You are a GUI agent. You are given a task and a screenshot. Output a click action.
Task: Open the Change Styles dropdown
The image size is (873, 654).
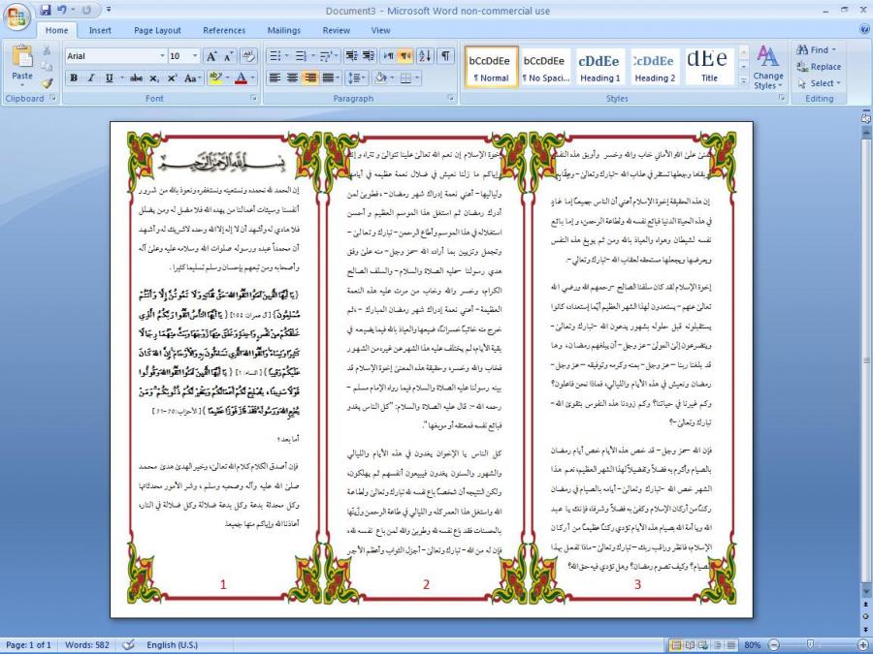pos(767,68)
